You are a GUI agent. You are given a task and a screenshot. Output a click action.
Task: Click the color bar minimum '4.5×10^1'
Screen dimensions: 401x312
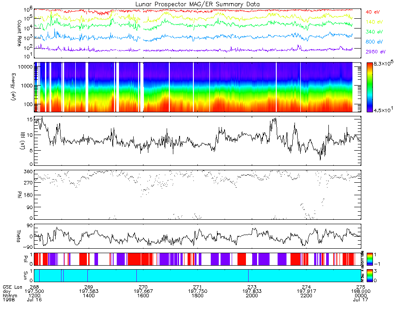tap(383, 110)
